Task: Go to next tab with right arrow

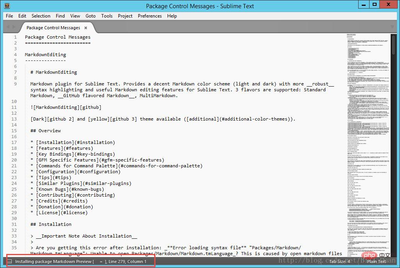Action: (14, 27)
